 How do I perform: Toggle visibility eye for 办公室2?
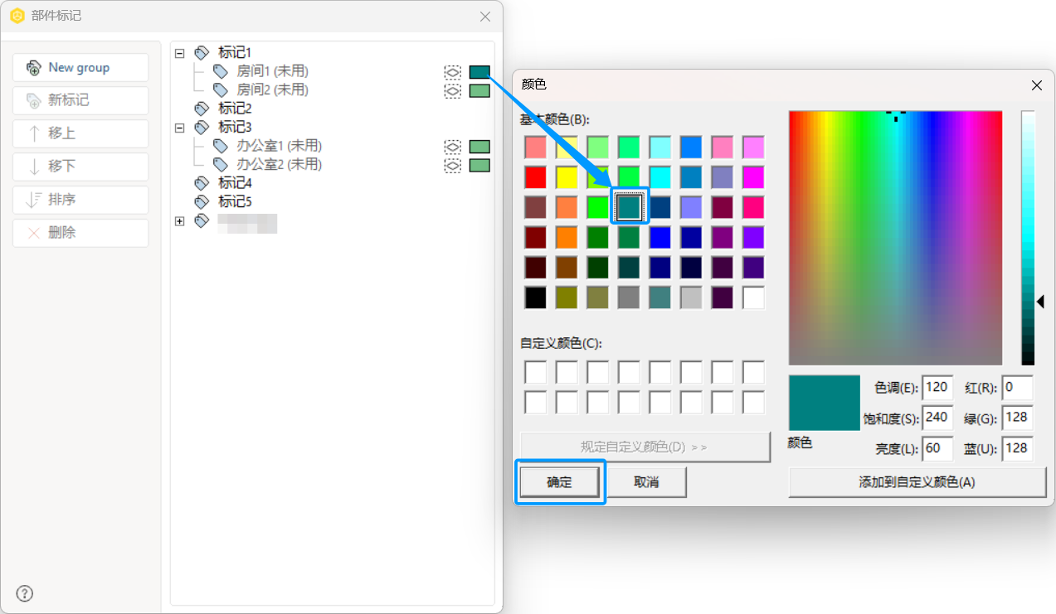(x=452, y=166)
